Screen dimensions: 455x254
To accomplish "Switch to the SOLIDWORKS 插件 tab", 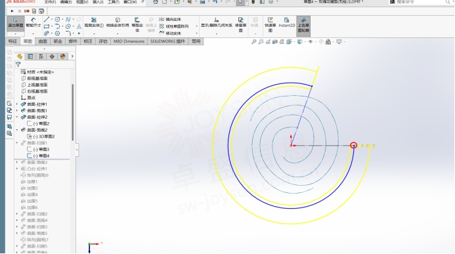I will point(167,41).
